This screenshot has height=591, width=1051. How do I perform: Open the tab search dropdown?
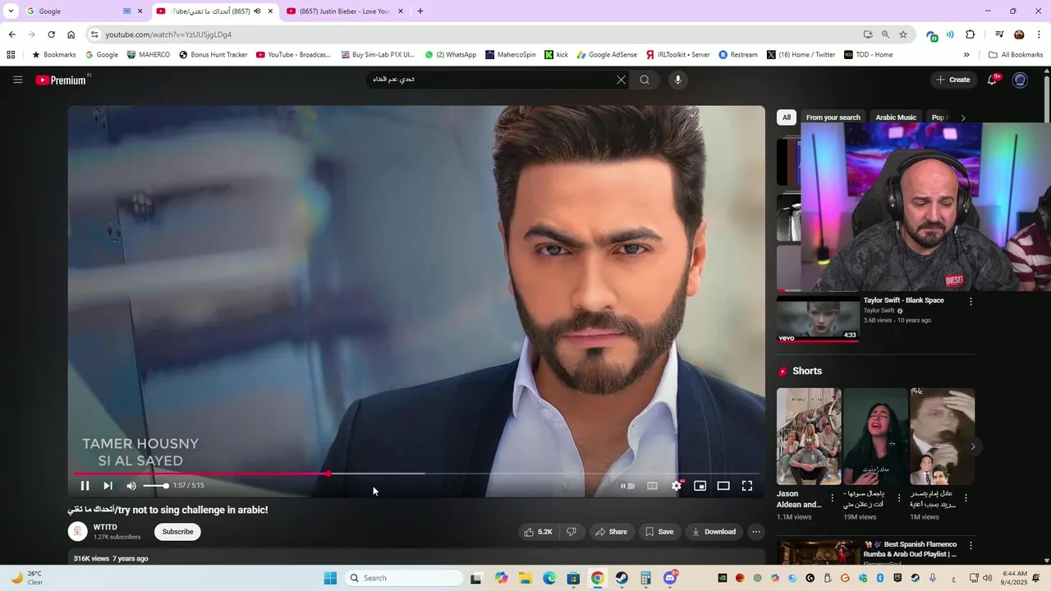(11, 11)
